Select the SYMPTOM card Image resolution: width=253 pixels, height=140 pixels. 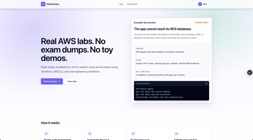click(x=171, y=50)
